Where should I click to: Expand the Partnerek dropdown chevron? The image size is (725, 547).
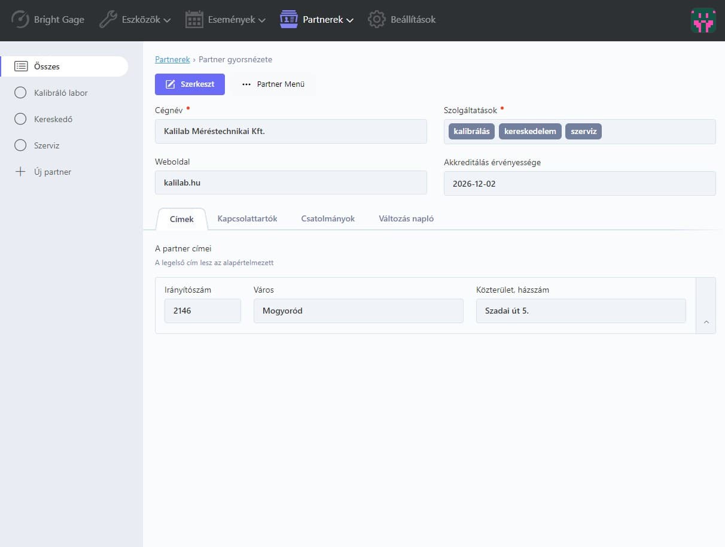(350, 20)
